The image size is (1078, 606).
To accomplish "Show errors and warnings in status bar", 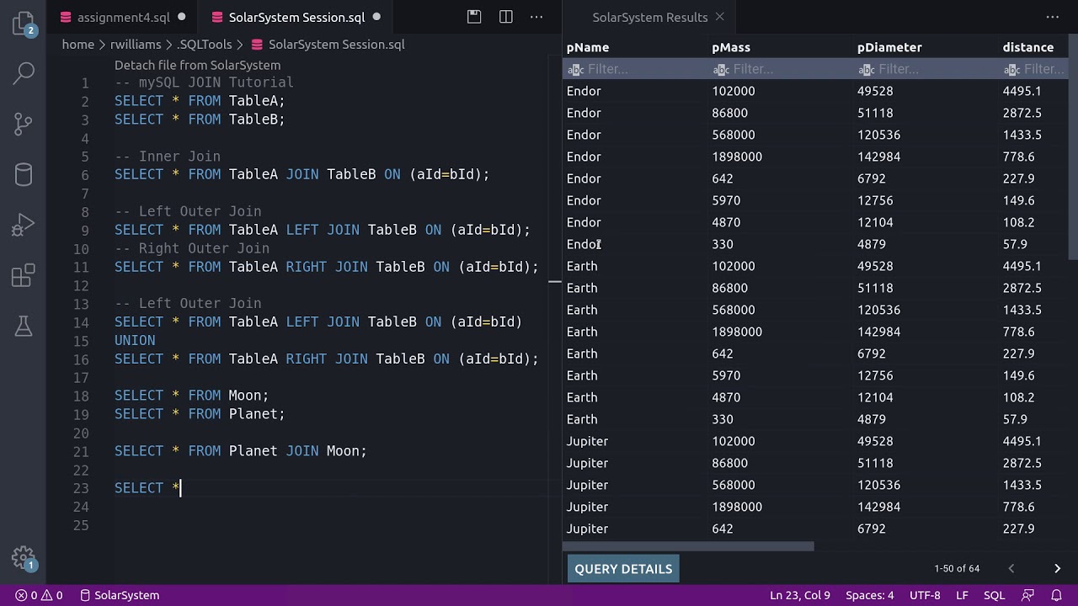I will 39,595.
